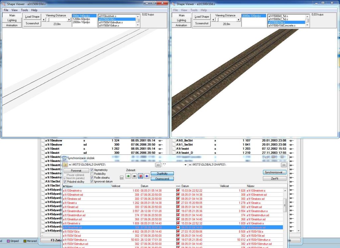
Task: Toggle Duplikáty filter button
Action: click(x=162, y=173)
